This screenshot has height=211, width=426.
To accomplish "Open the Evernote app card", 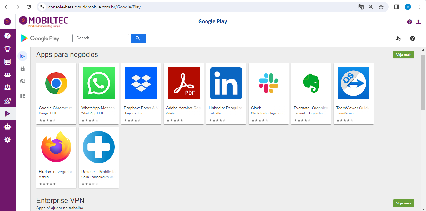I will (311, 94).
